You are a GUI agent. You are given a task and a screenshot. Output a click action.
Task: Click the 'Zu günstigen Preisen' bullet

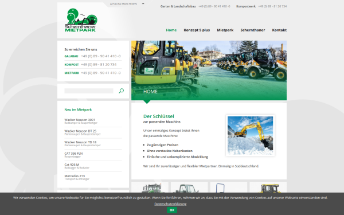(x=163, y=145)
